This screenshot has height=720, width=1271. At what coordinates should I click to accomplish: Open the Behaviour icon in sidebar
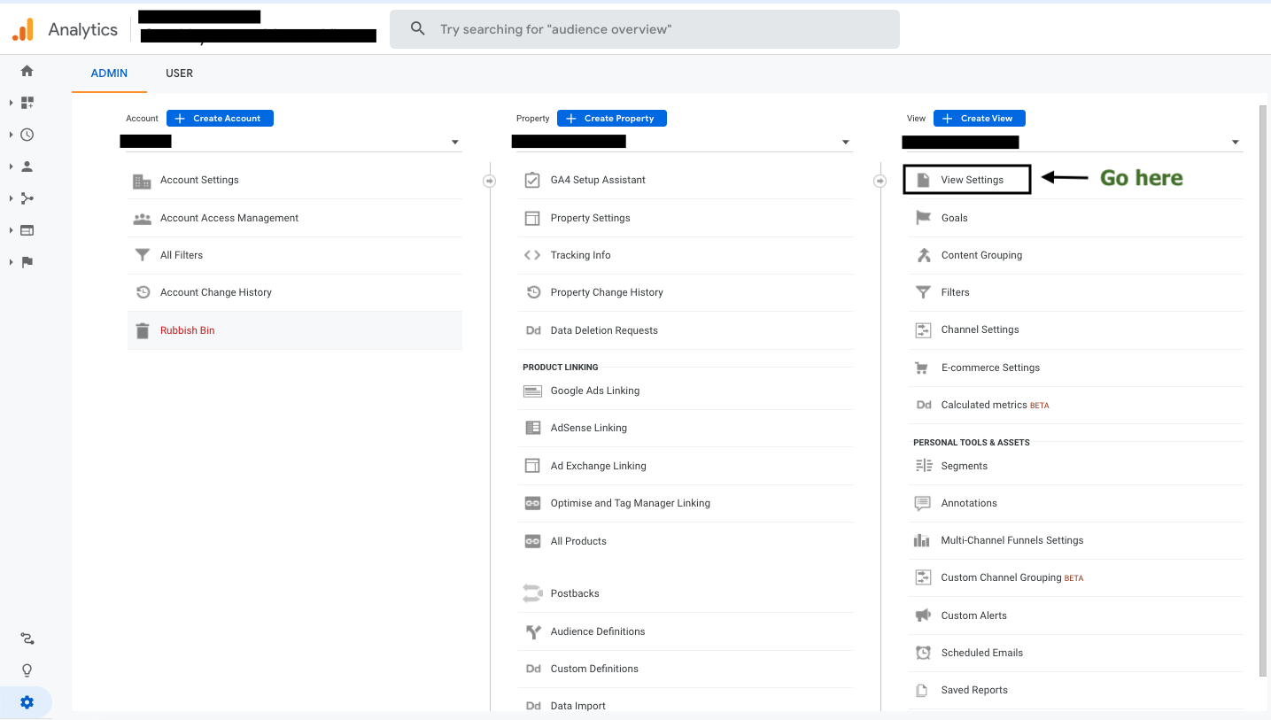click(27, 230)
